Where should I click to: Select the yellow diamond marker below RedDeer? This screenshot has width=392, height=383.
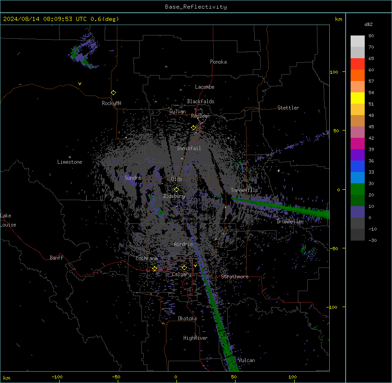pos(194,128)
